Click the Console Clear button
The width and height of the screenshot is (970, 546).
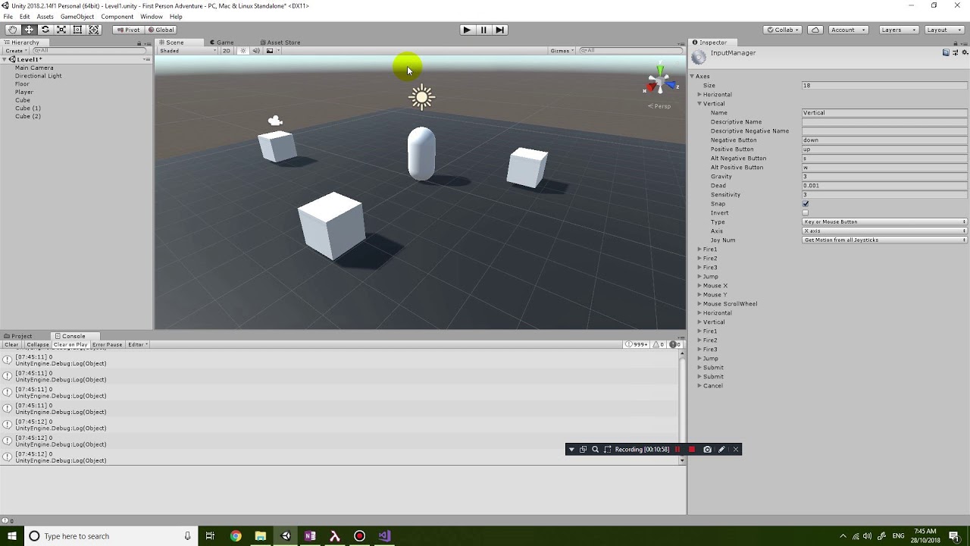coord(11,344)
